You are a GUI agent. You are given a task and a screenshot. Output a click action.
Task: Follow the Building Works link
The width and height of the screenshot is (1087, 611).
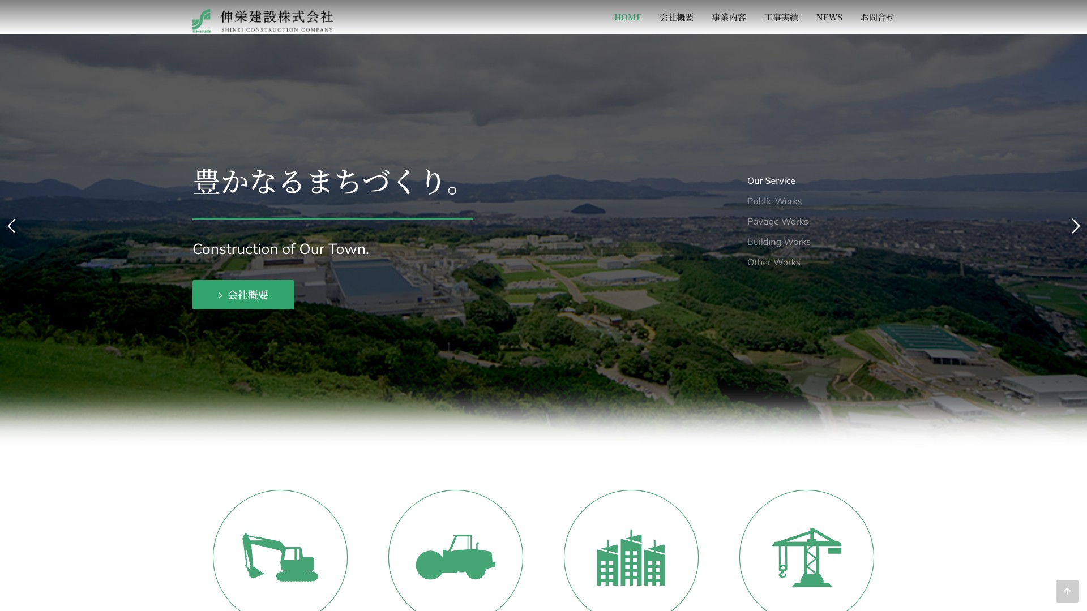pos(778,242)
